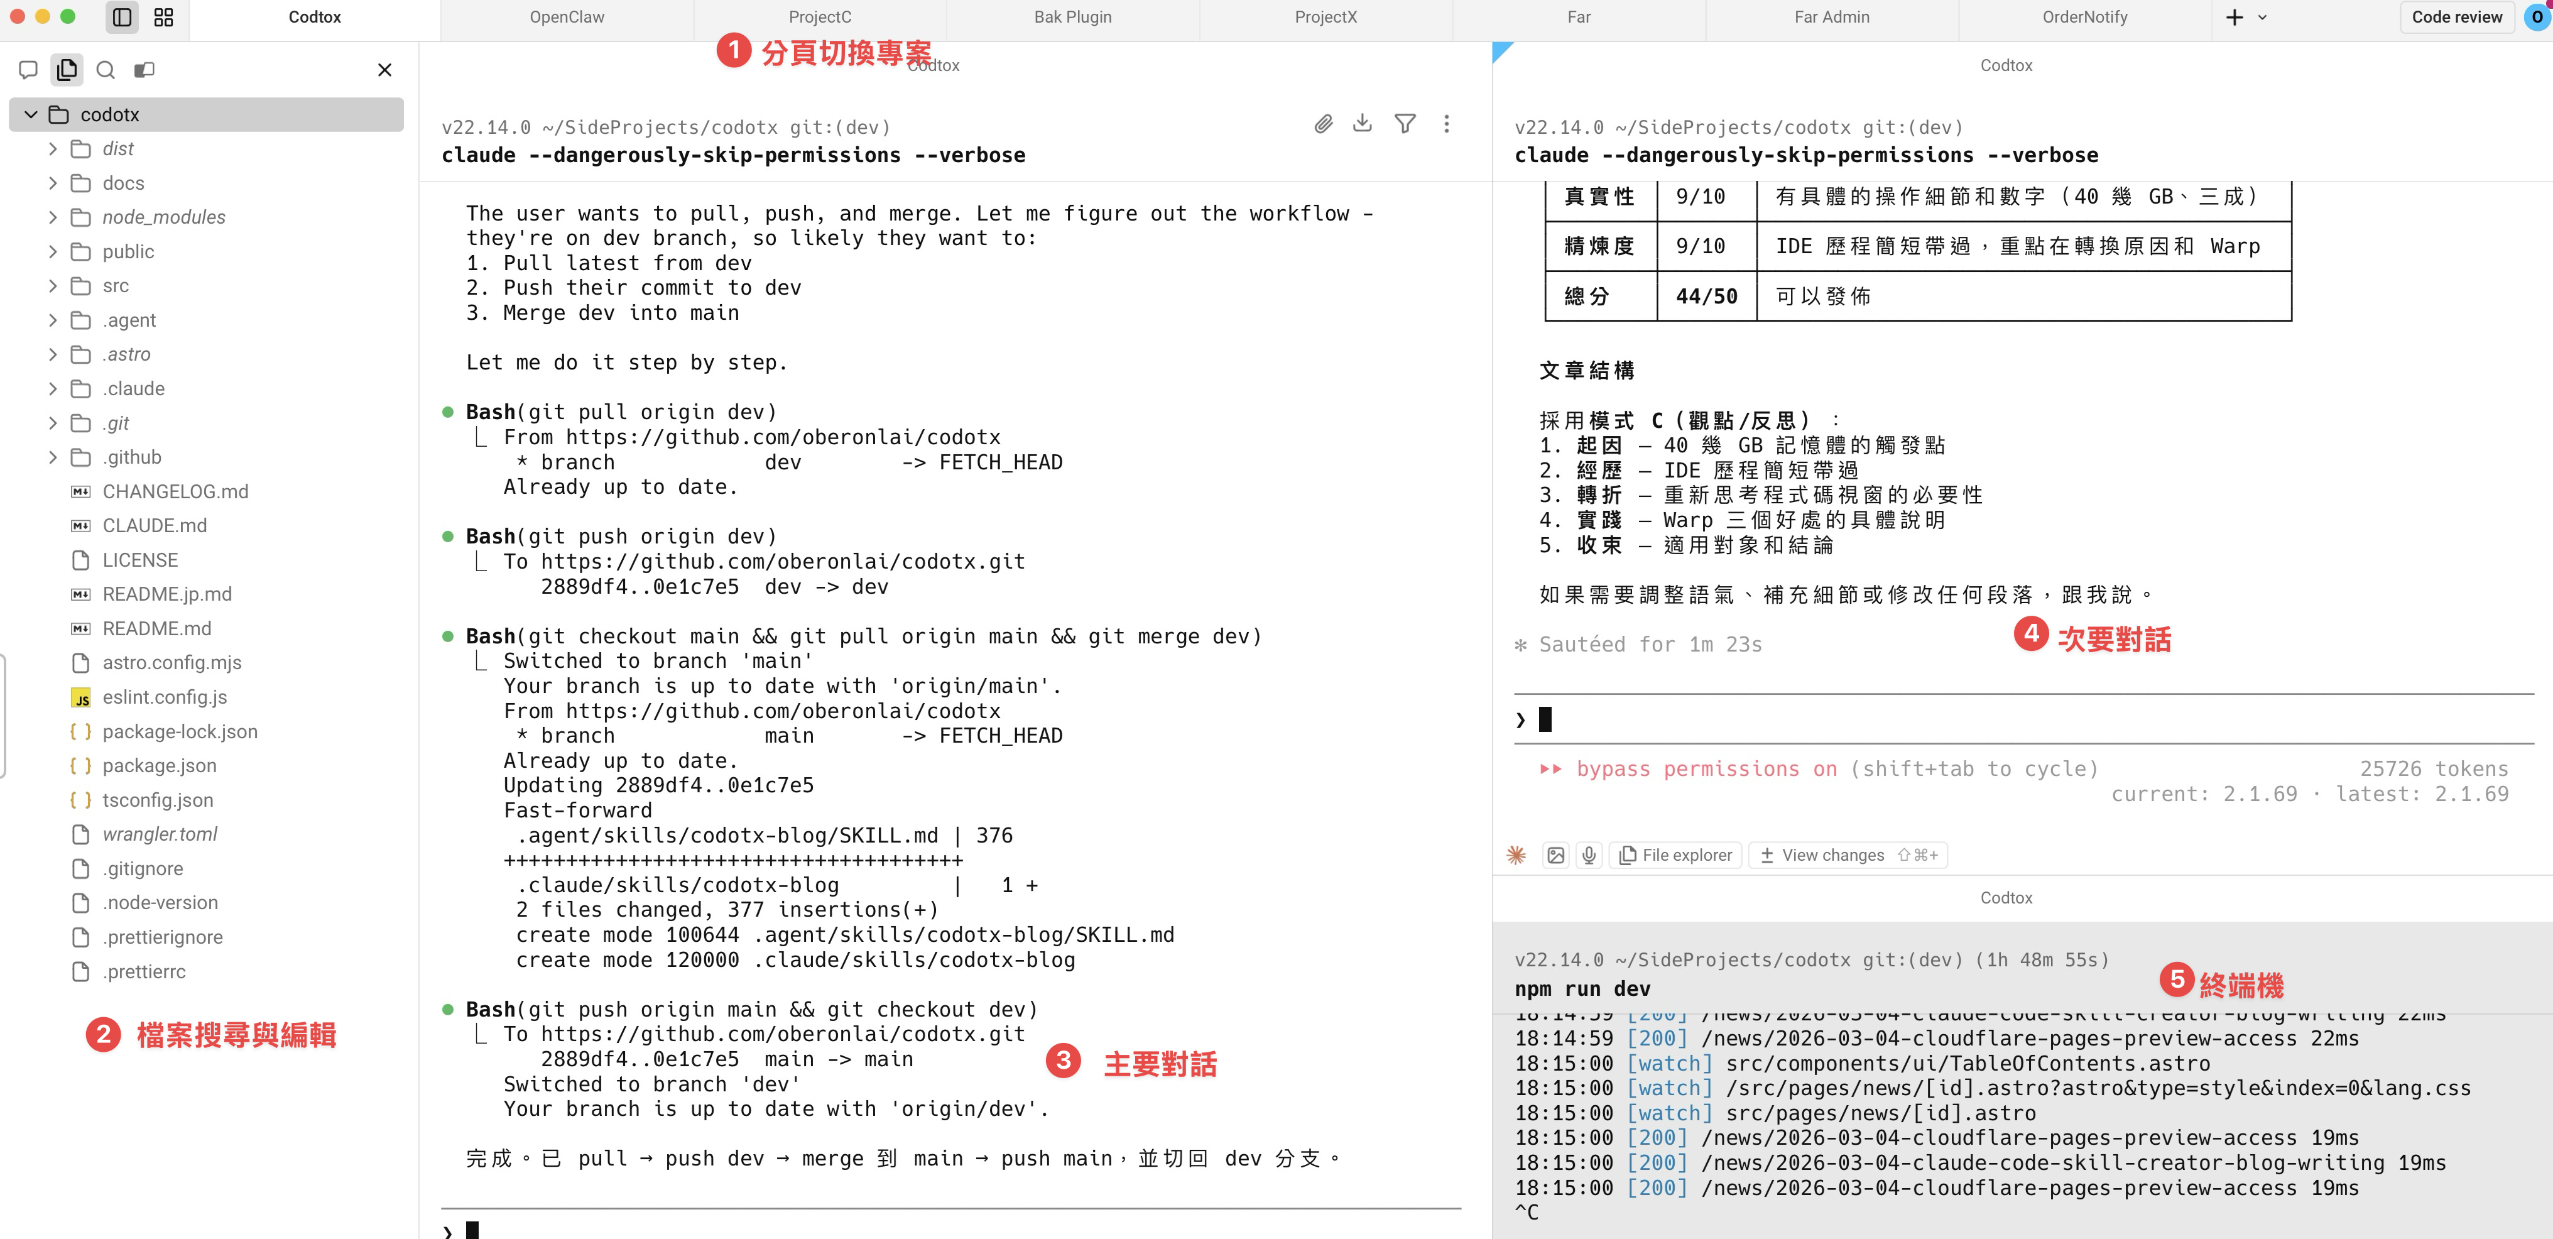Screen dimensions: 2553x1239
Task: Collapse the codotx root folder
Action: pyautogui.click(x=31, y=114)
